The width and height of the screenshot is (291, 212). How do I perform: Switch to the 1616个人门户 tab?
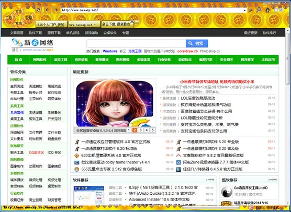point(51,25)
